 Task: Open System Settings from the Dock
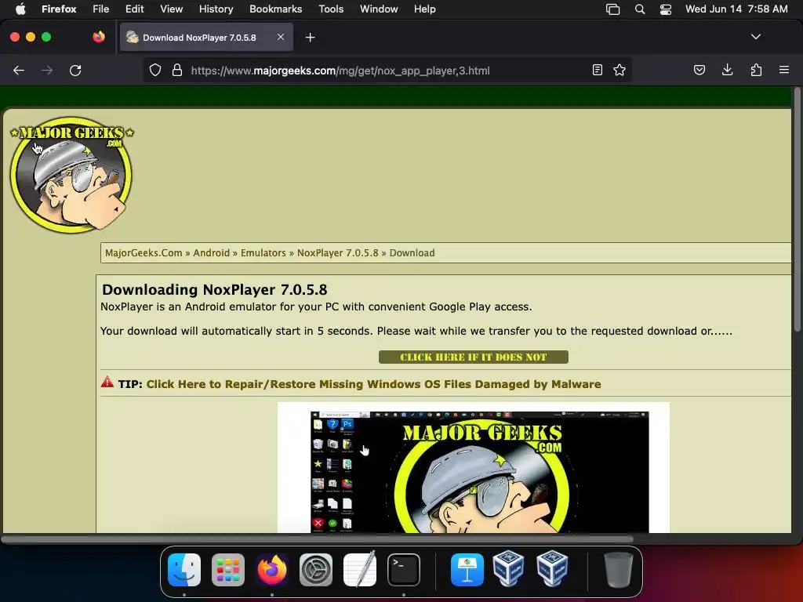(316, 569)
